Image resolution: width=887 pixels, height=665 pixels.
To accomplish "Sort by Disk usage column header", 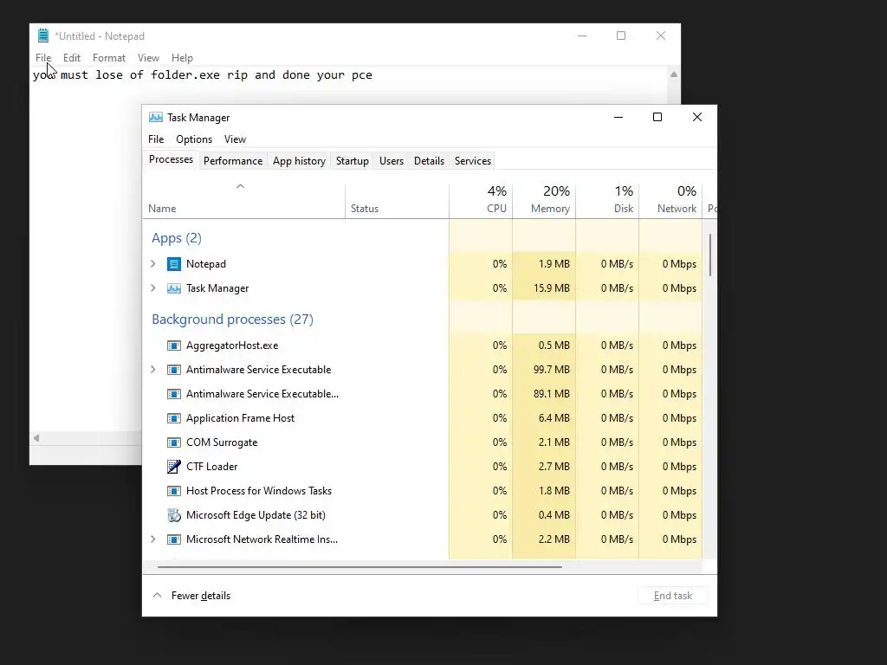I will click(607, 200).
